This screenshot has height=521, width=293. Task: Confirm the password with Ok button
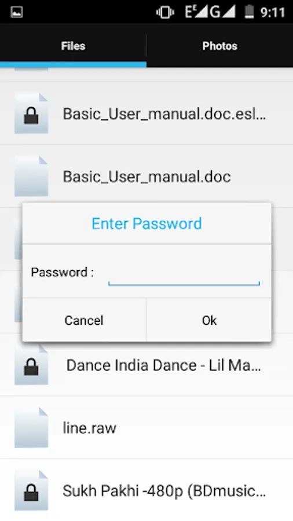(209, 320)
